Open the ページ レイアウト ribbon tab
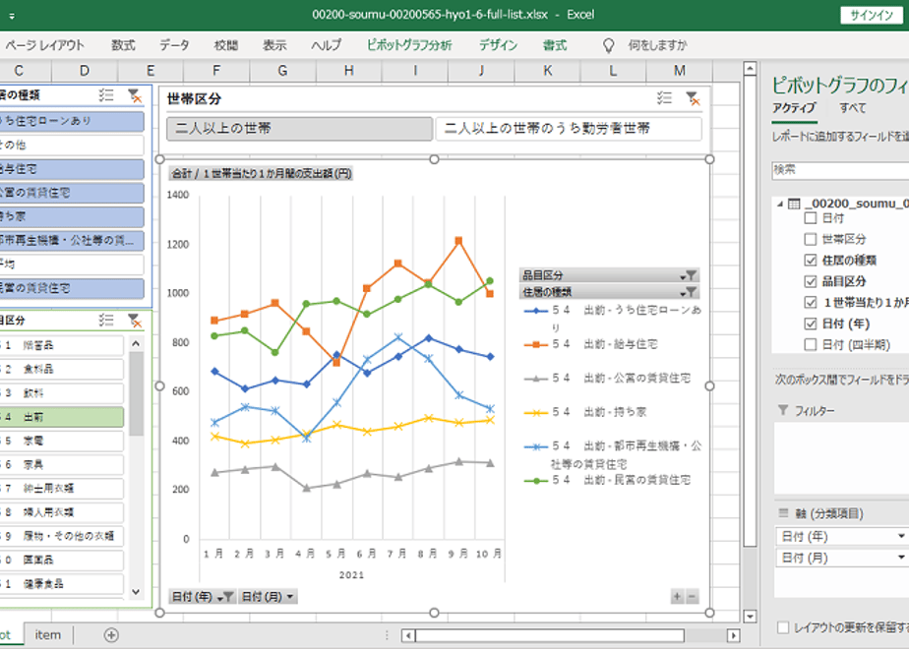The width and height of the screenshot is (909, 649). click(x=44, y=45)
